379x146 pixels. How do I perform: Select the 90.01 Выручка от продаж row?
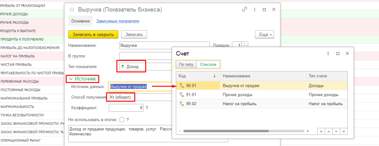(x=262, y=86)
